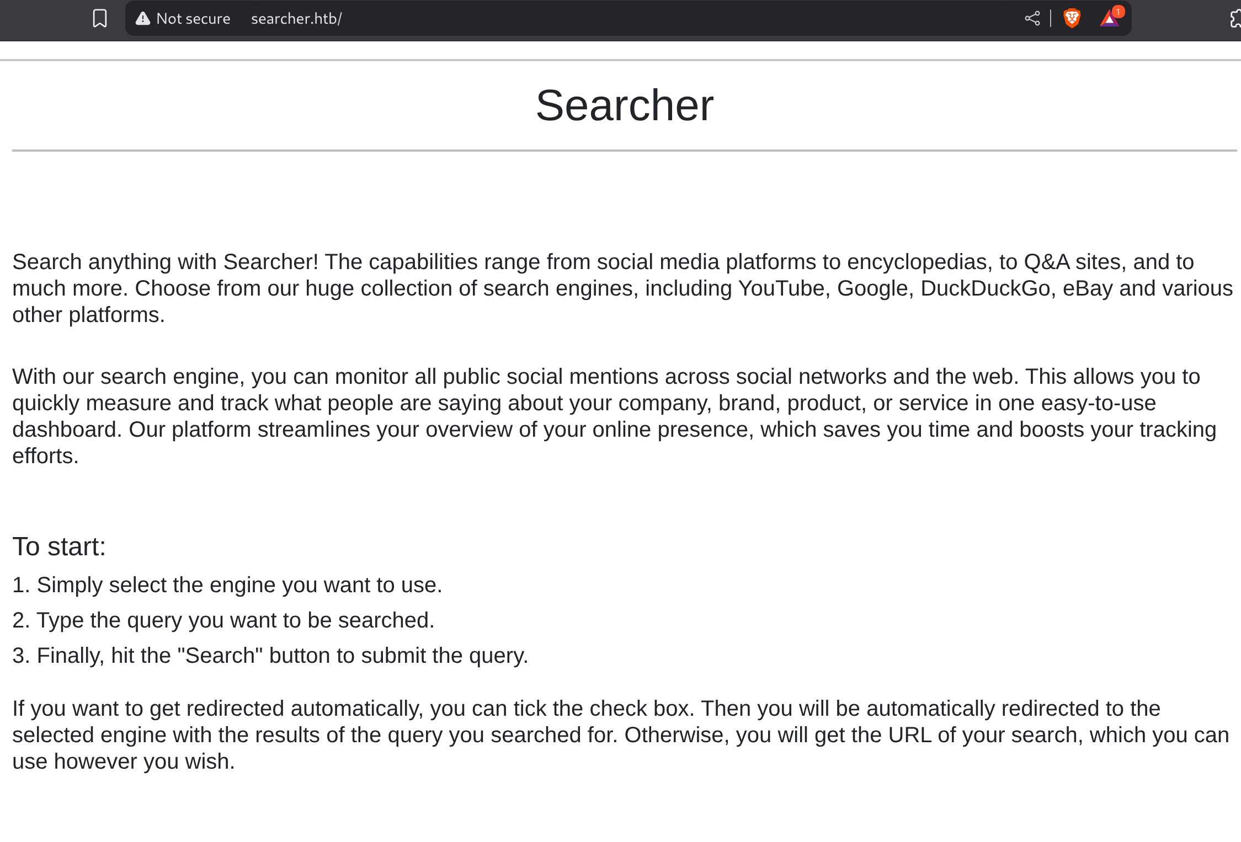1241x842 pixels.
Task: Click the To start: subheading
Action: point(59,546)
